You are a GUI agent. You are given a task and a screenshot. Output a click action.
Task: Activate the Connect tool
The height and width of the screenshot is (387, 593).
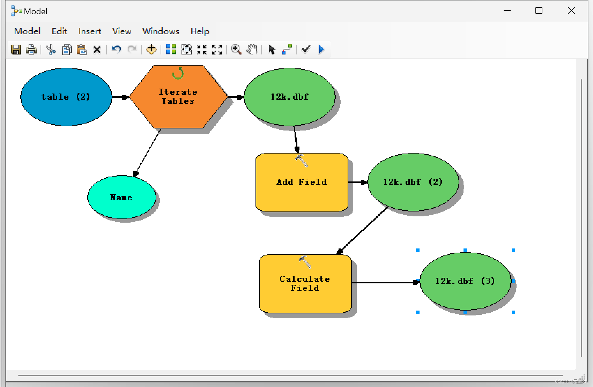(287, 49)
